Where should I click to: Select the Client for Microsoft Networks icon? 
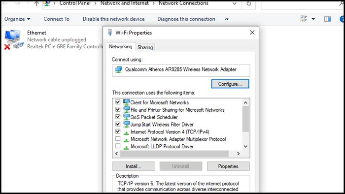click(x=126, y=102)
